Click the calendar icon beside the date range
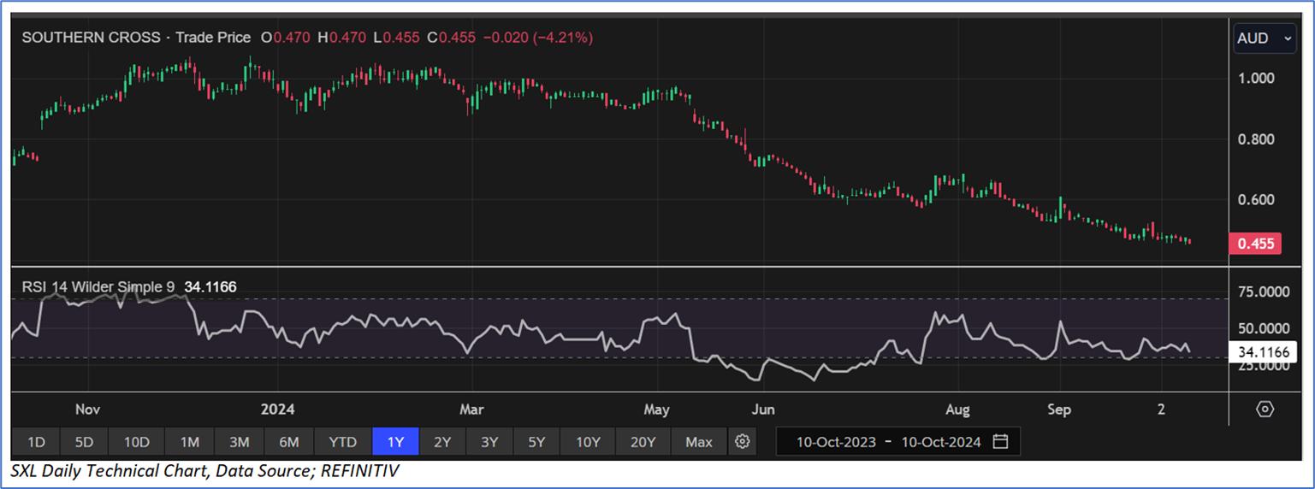 1000,442
